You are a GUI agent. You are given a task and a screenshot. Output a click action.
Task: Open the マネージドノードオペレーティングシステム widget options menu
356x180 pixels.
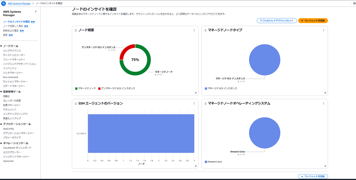323,103
